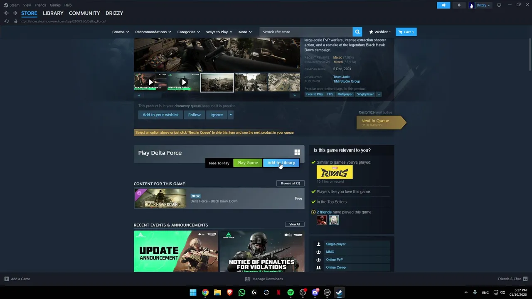This screenshot has height=299, width=532.
Task: Click the Ignore button
Action: click(217, 115)
